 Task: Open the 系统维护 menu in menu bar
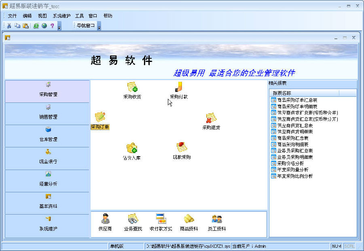pyautogui.click(x=61, y=16)
